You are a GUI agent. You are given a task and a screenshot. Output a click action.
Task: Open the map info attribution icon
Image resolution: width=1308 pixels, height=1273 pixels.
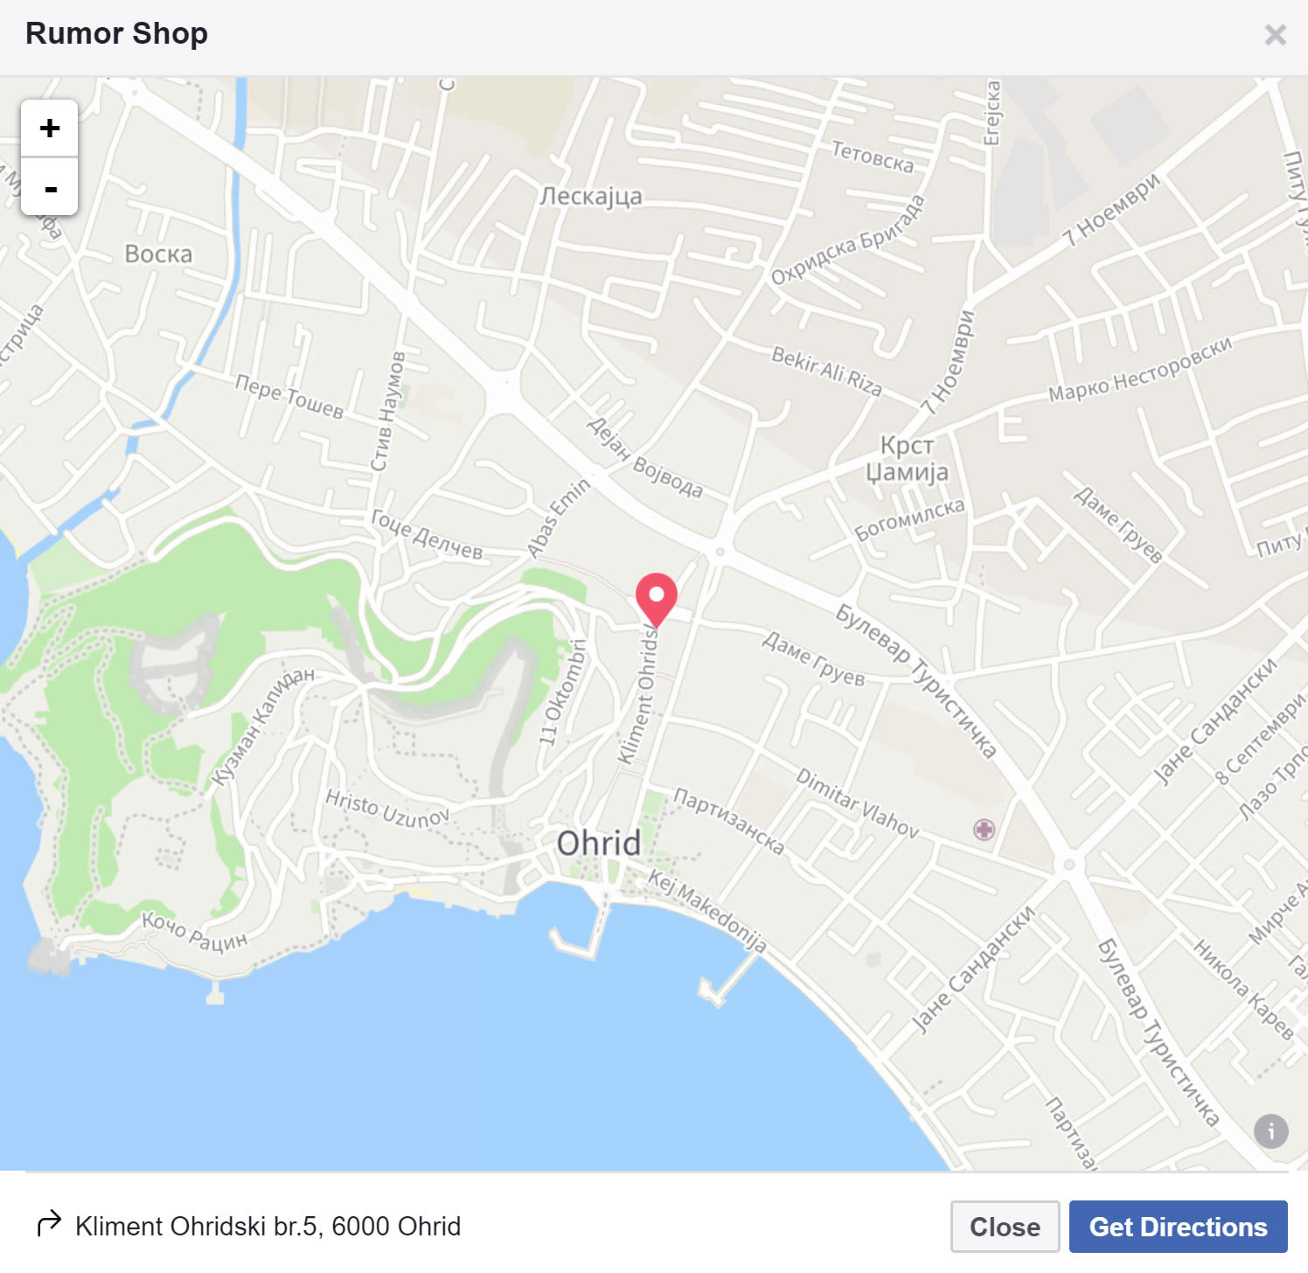coord(1270,1130)
